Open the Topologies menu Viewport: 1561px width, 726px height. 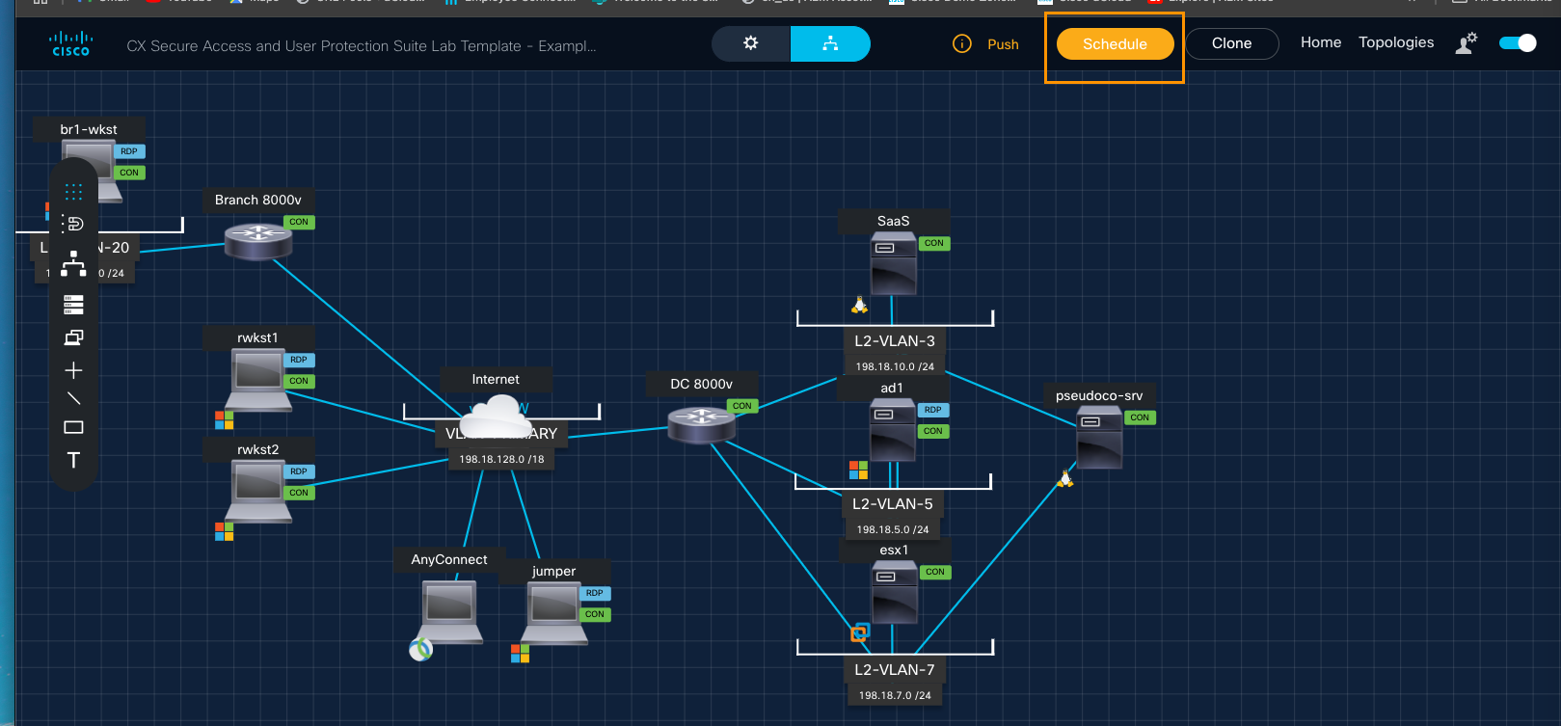(x=1395, y=42)
